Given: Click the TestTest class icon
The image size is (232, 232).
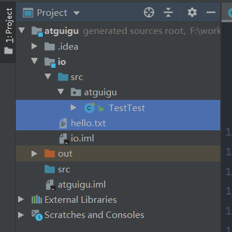Looking at the screenshot, I should [89, 108].
